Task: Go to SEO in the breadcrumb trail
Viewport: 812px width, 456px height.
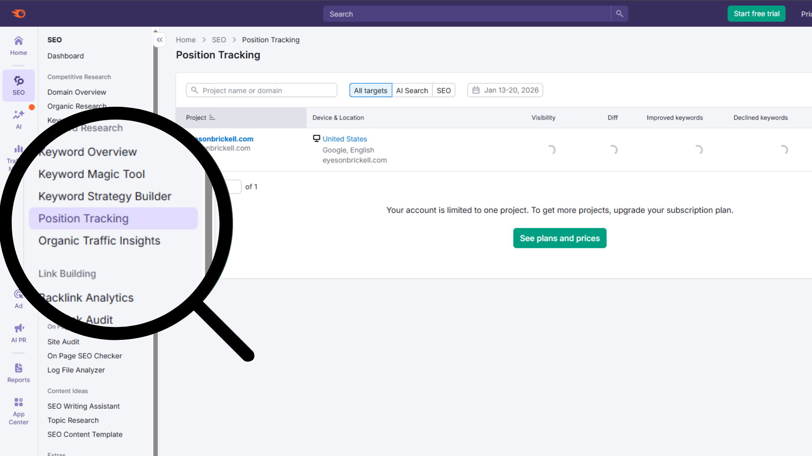Action: 219,40
